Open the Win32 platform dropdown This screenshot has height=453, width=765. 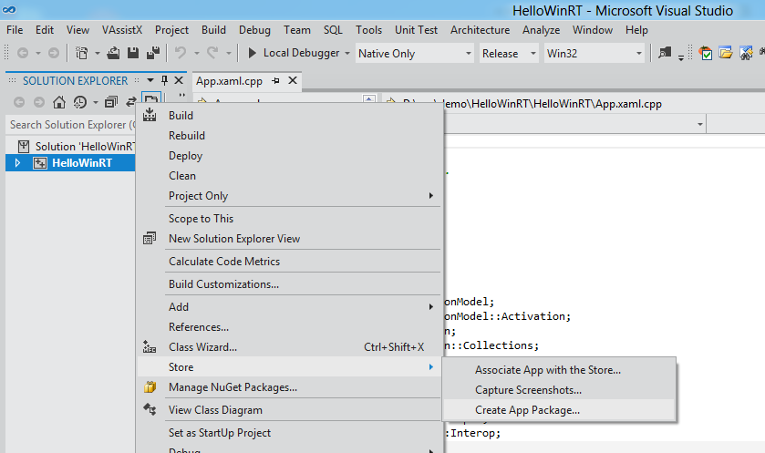click(638, 53)
